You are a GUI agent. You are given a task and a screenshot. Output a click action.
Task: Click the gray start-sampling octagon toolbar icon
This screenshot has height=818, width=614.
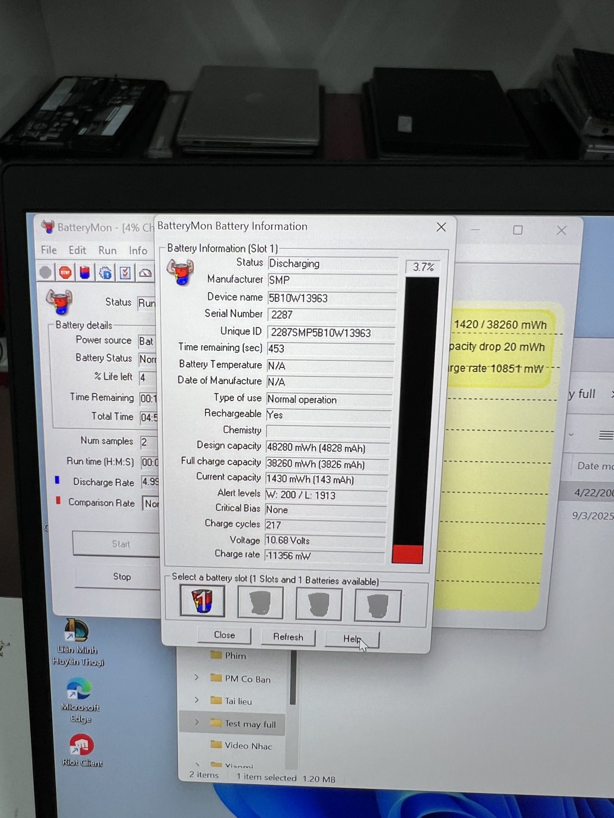pos(46,272)
